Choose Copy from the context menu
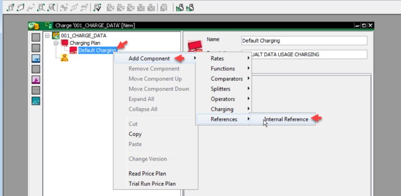The image size is (401, 196). 155,134
